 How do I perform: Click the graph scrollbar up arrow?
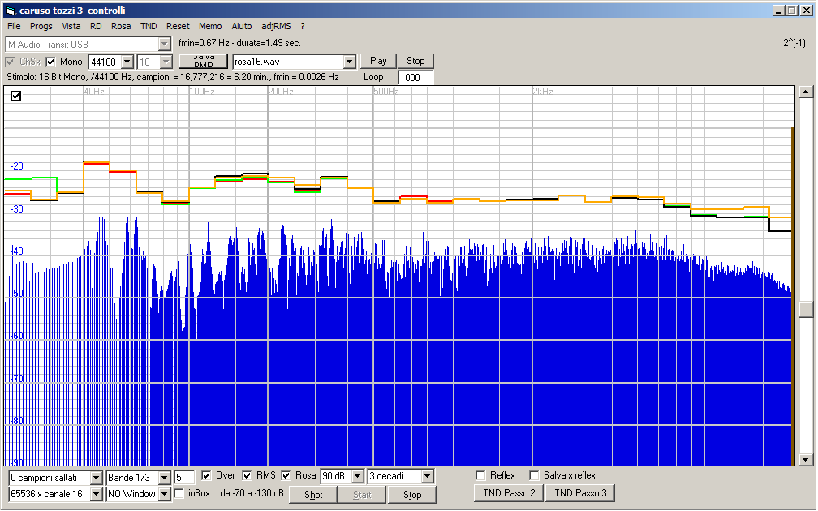806,92
